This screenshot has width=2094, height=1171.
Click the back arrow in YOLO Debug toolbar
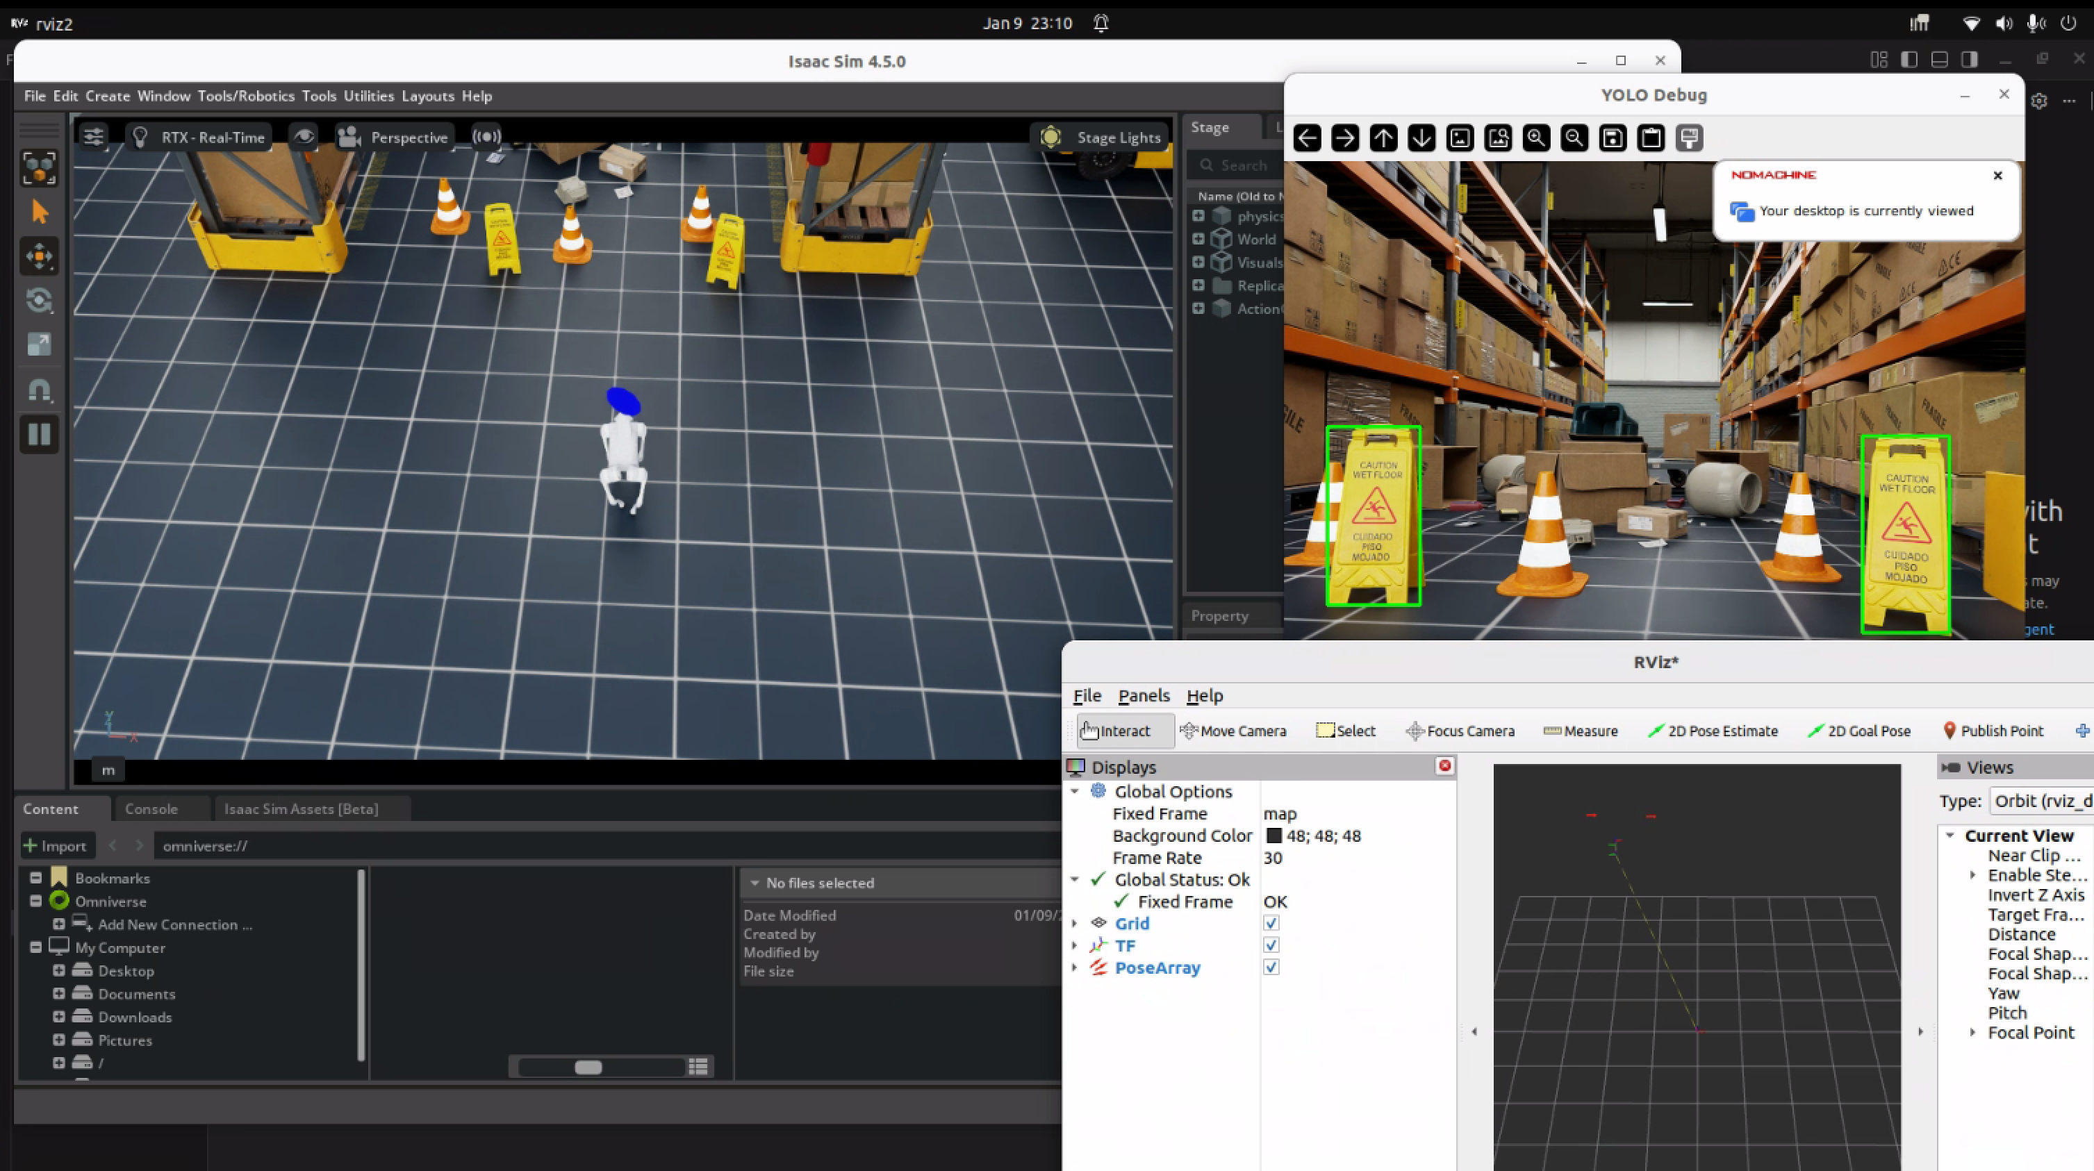pos(1307,138)
